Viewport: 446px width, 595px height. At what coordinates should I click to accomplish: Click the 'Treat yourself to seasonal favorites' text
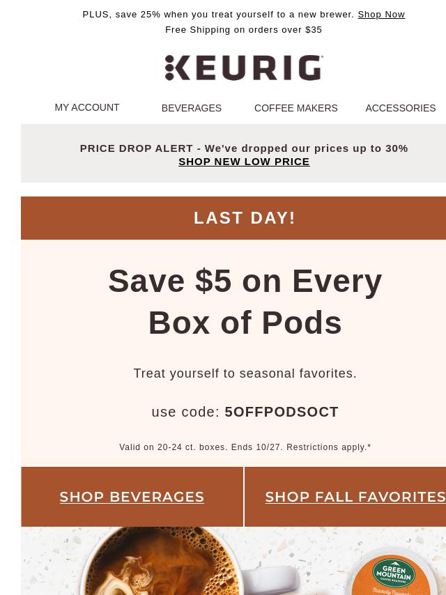coord(245,373)
